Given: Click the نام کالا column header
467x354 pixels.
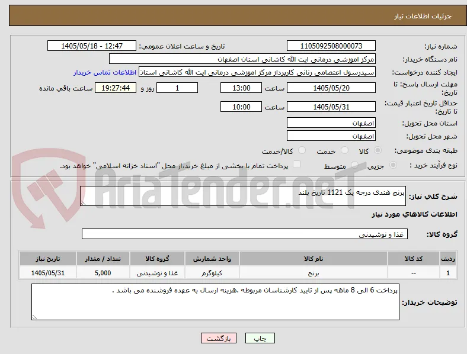Looking at the screenshot, I should click(x=314, y=259).
